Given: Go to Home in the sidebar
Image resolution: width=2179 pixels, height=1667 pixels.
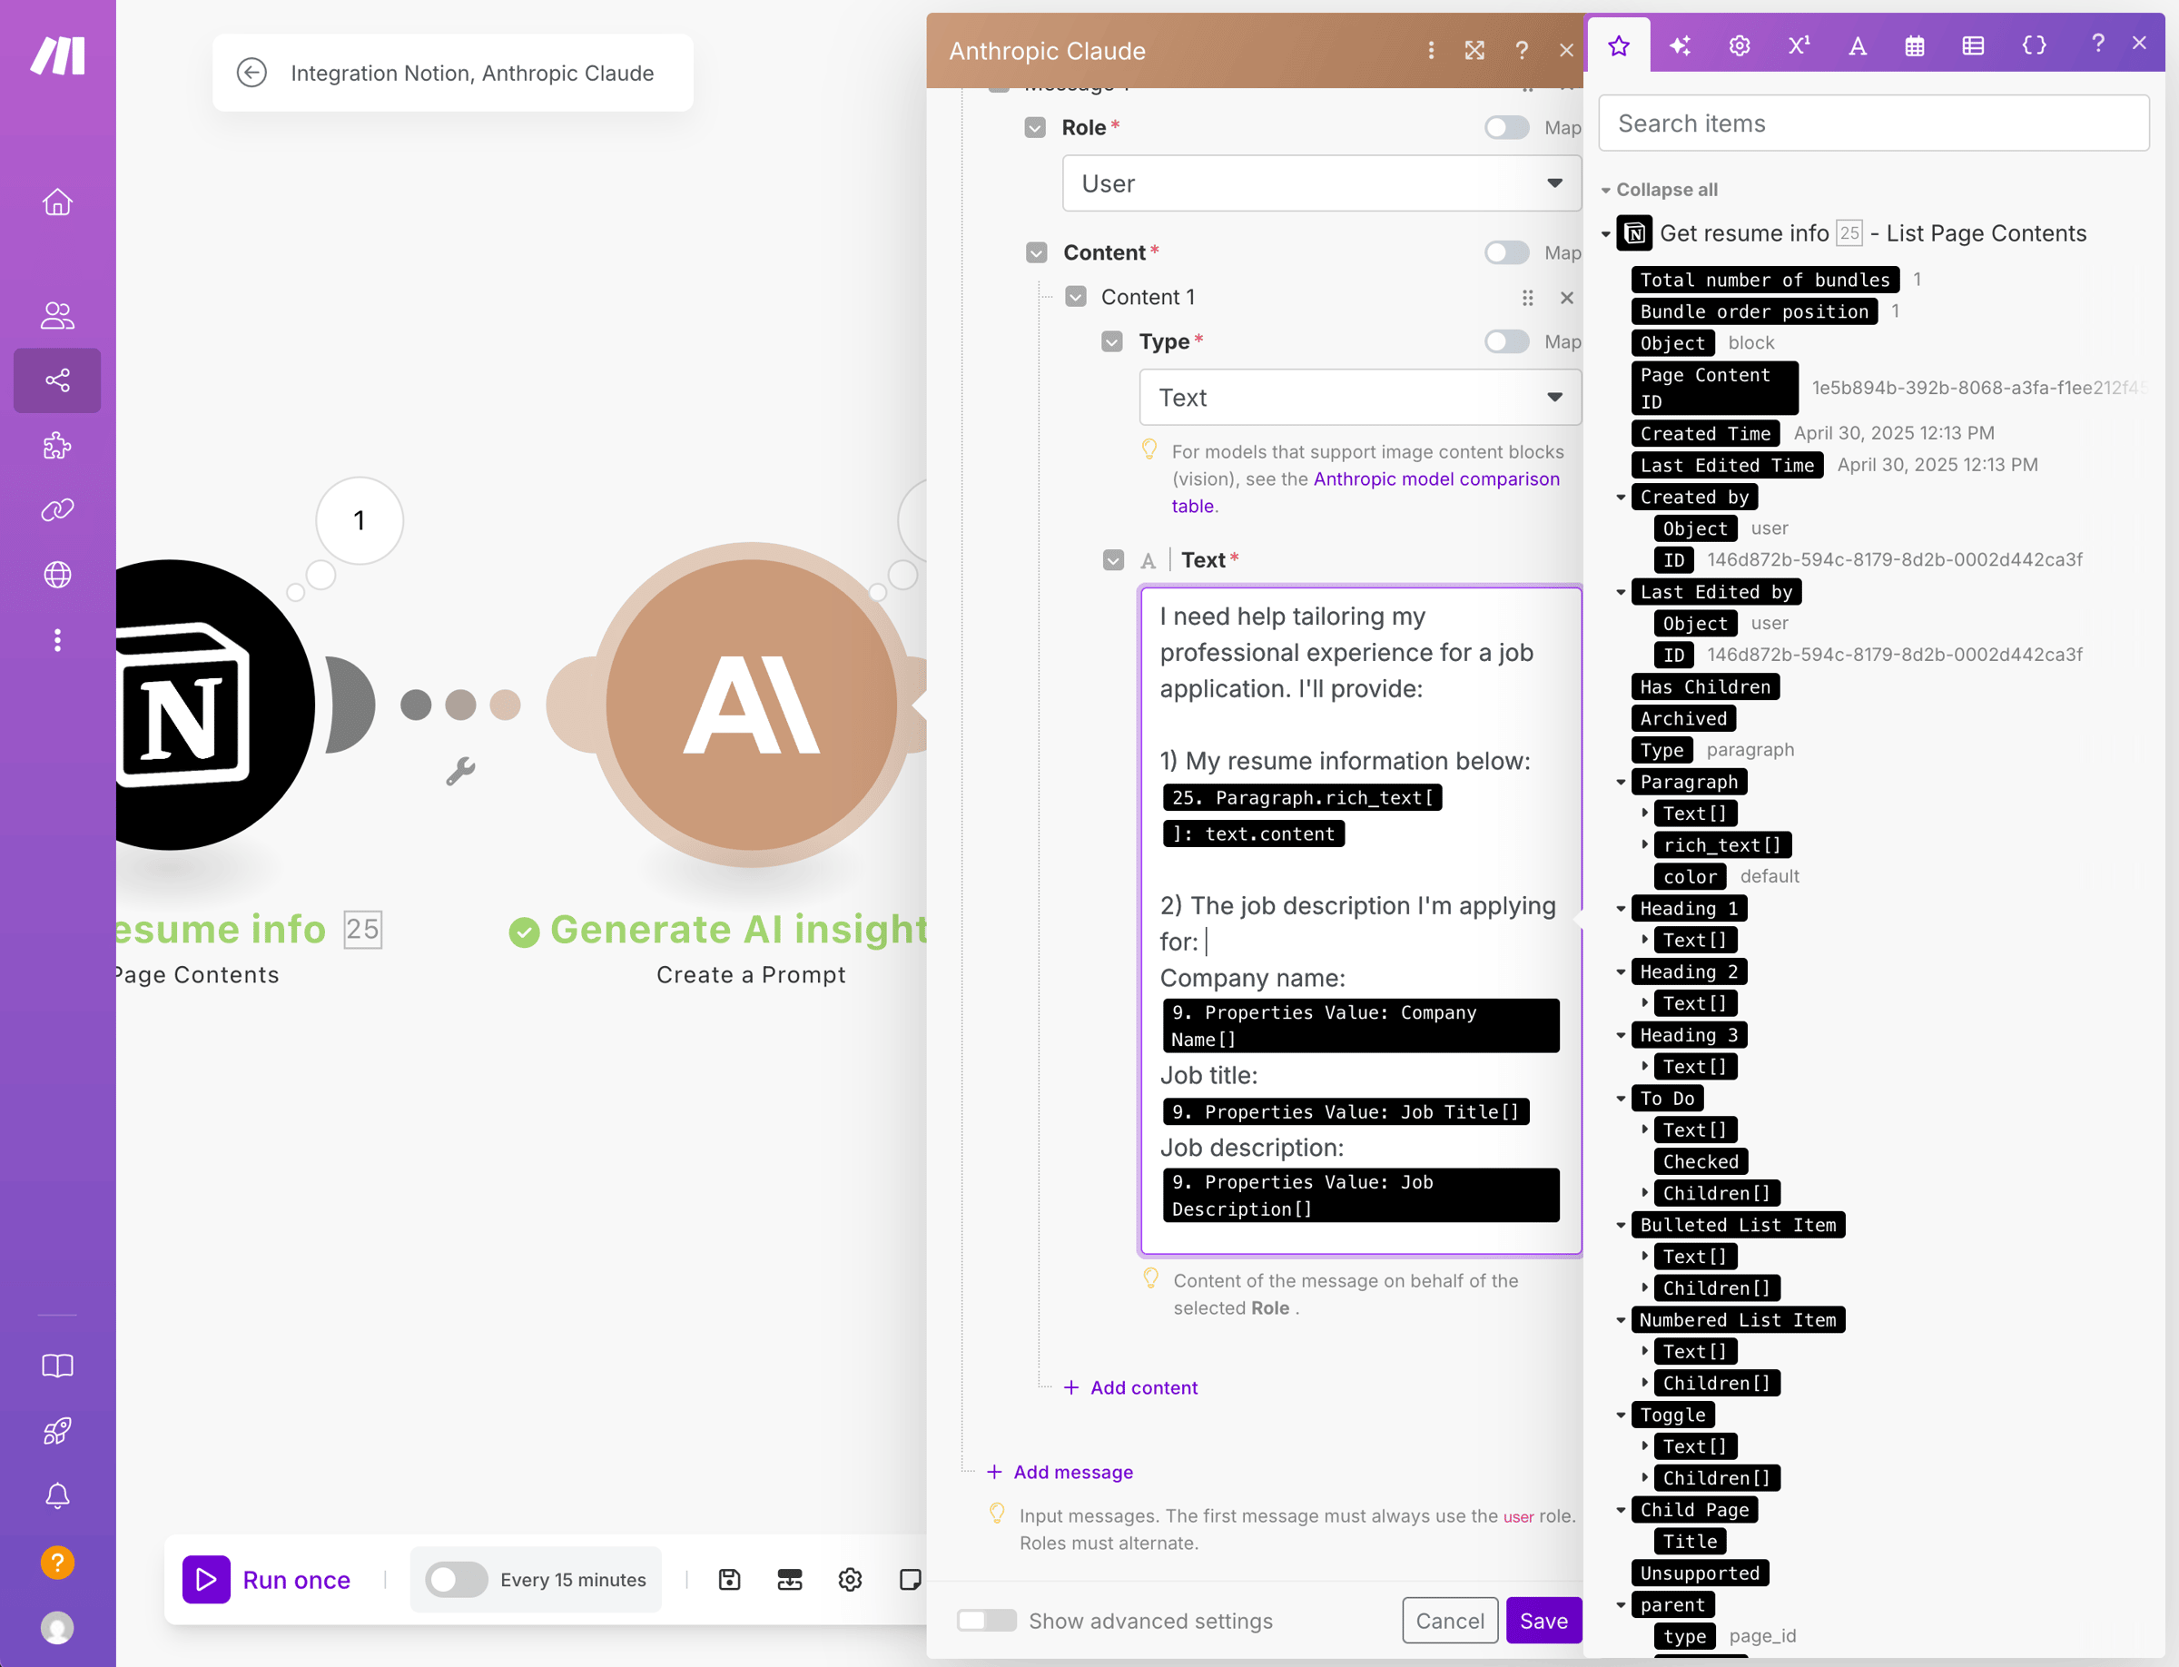Looking at the screenshot, I should pyautogui.click(x=57, y=202).
